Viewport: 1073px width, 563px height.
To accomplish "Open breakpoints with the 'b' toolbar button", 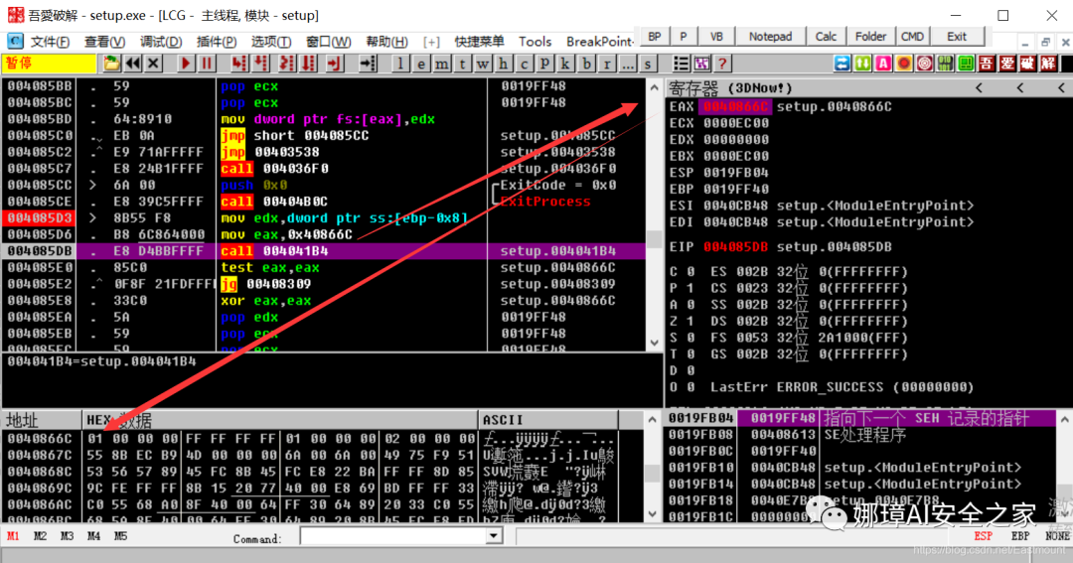I will [586, 64].
